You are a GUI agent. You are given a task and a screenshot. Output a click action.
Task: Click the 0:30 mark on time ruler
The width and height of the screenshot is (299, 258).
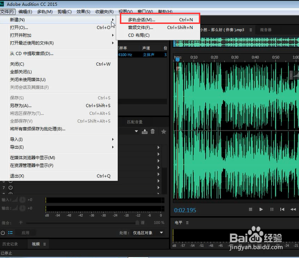click(235, 57)
